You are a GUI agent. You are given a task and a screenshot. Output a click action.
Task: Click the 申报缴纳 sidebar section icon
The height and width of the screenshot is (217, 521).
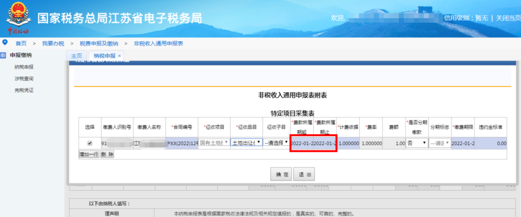pos(3,55)
